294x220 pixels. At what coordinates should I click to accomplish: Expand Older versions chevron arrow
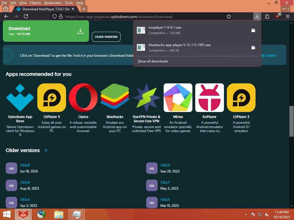[x=46, y=150]
